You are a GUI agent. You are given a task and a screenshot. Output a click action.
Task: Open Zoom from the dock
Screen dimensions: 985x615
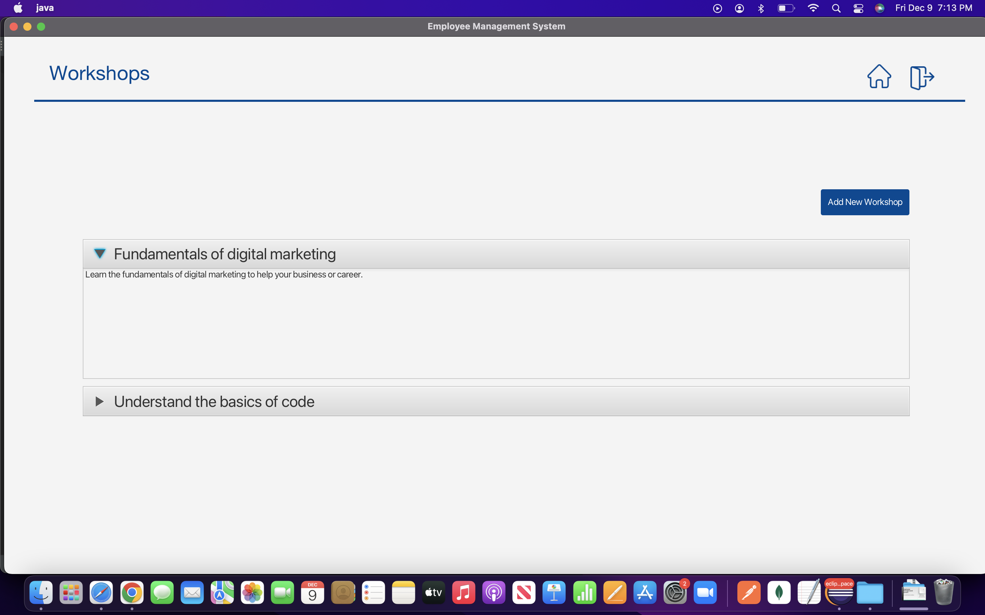[x=705, y=593]
